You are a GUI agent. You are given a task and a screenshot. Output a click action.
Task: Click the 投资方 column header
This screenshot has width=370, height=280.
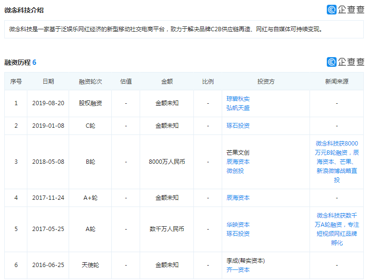point(265,82)
